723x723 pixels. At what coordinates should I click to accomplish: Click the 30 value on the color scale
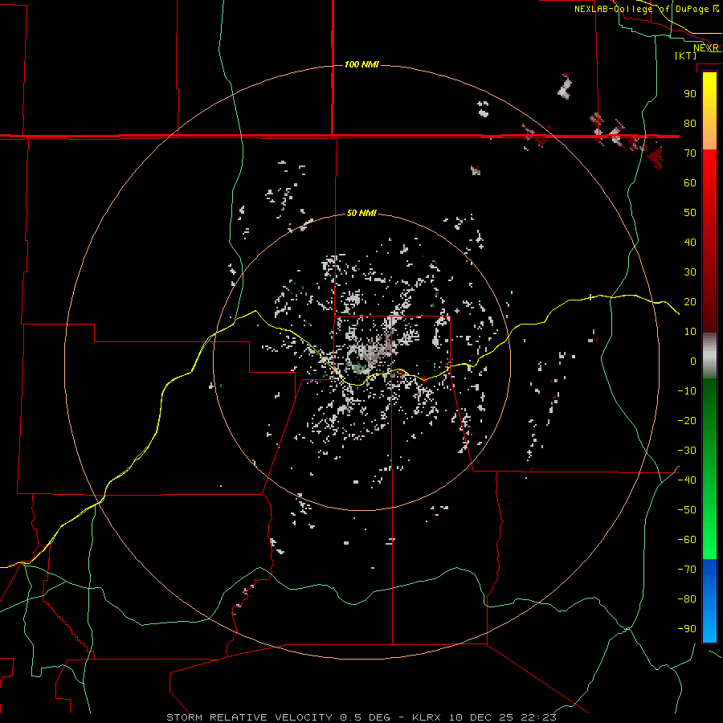tap(690, 272)
